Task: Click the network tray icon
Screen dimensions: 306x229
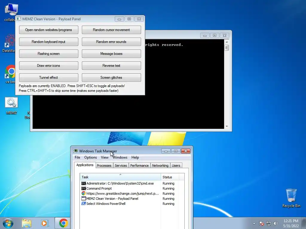Action: [269, 223]
